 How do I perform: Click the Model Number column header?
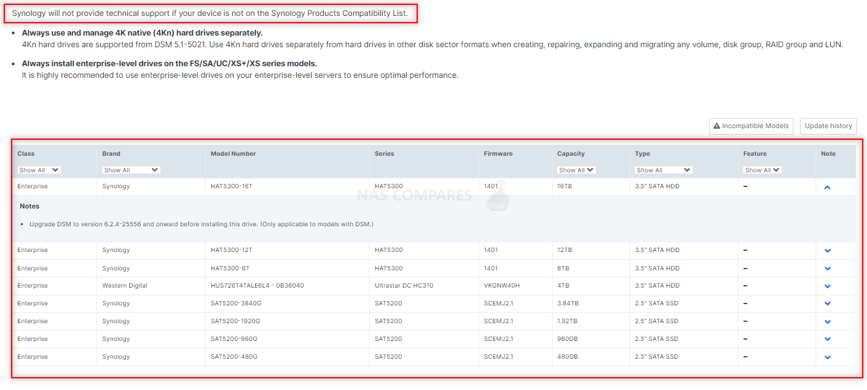[233, 154]
